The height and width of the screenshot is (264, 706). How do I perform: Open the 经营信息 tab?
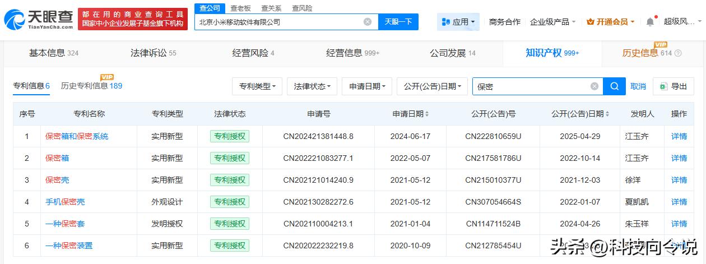(x=353, y=53)
